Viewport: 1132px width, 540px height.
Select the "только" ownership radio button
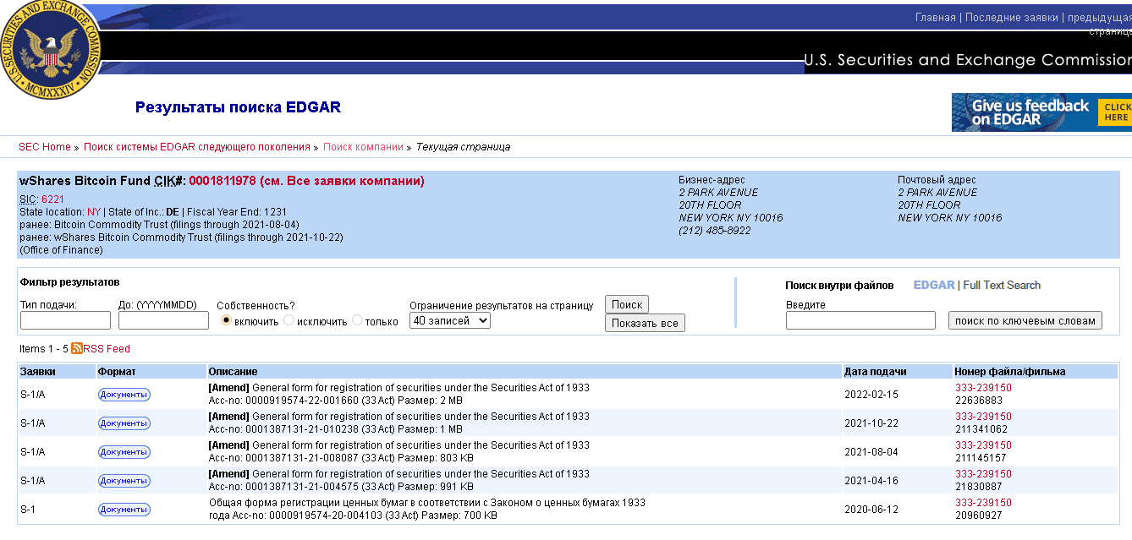[357, 321]
